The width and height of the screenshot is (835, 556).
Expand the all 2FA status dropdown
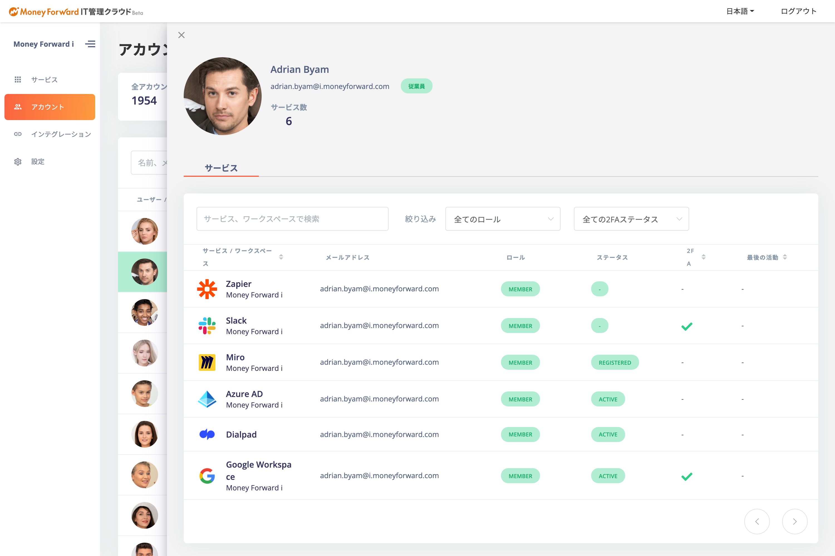[x=631, y=219]
